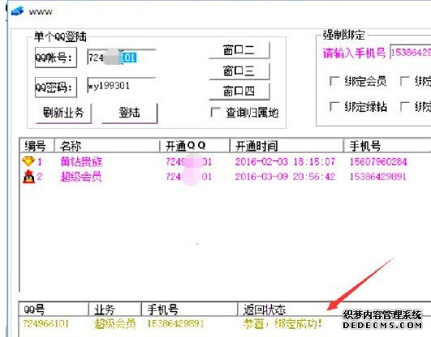Click into the QQ密码 field

pyautogui.click(x=121, y=85)
